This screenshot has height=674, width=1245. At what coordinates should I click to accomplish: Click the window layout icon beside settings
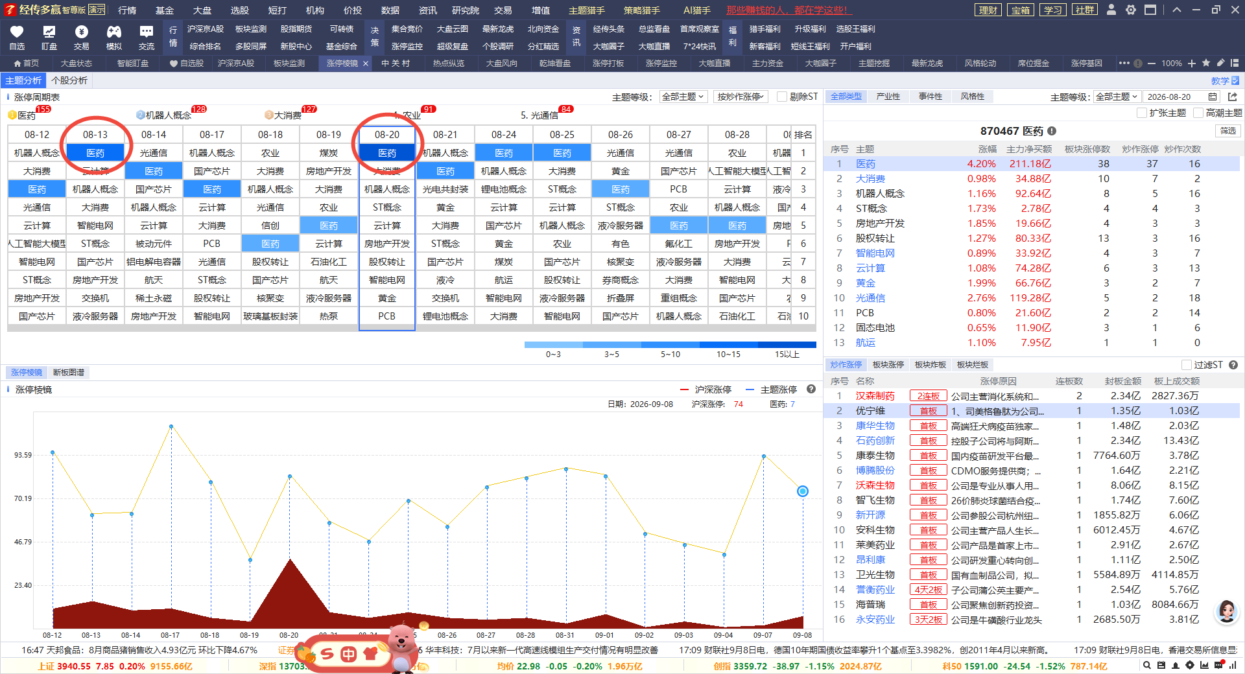click(x=1150, y=10)
